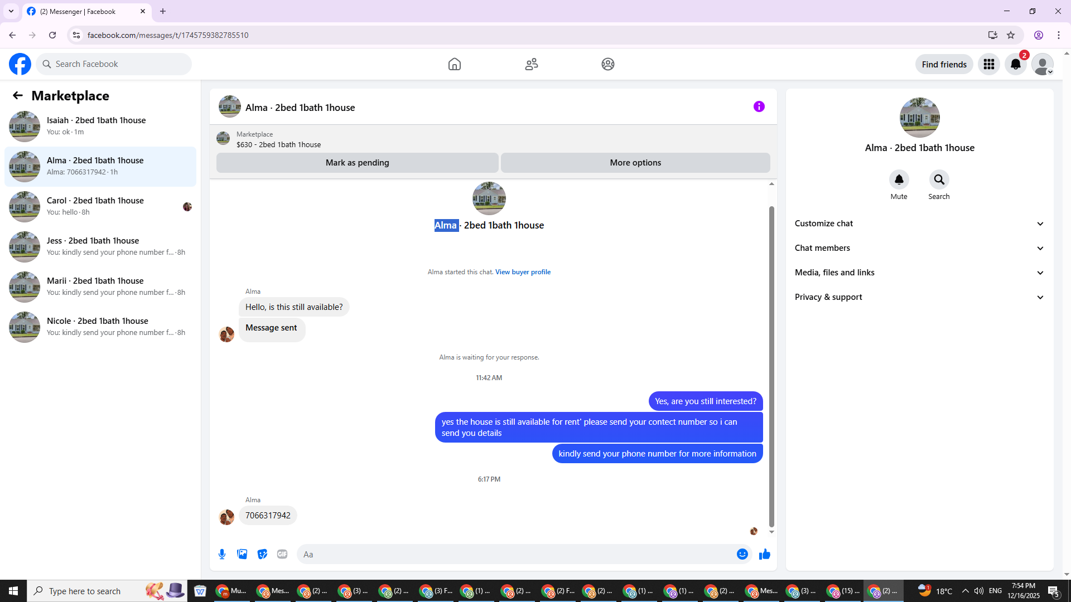Click Alma chat header avatar
1071x602 pixels.
[x=229, y=106]
